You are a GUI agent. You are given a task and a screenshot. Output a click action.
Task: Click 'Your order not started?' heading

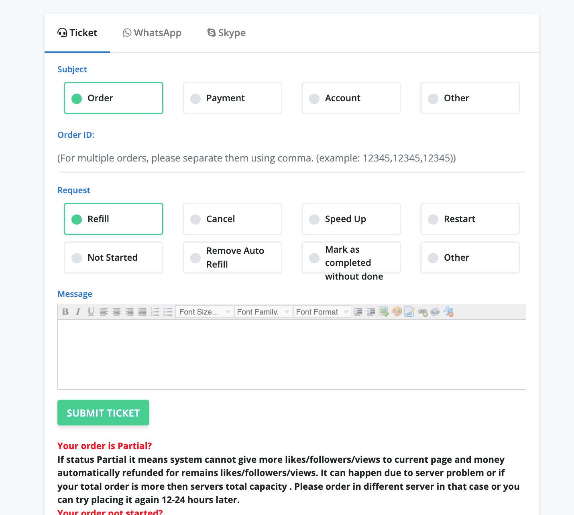click(x=110, y=512)
